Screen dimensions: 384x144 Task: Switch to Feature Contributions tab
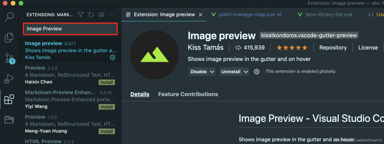188,94
